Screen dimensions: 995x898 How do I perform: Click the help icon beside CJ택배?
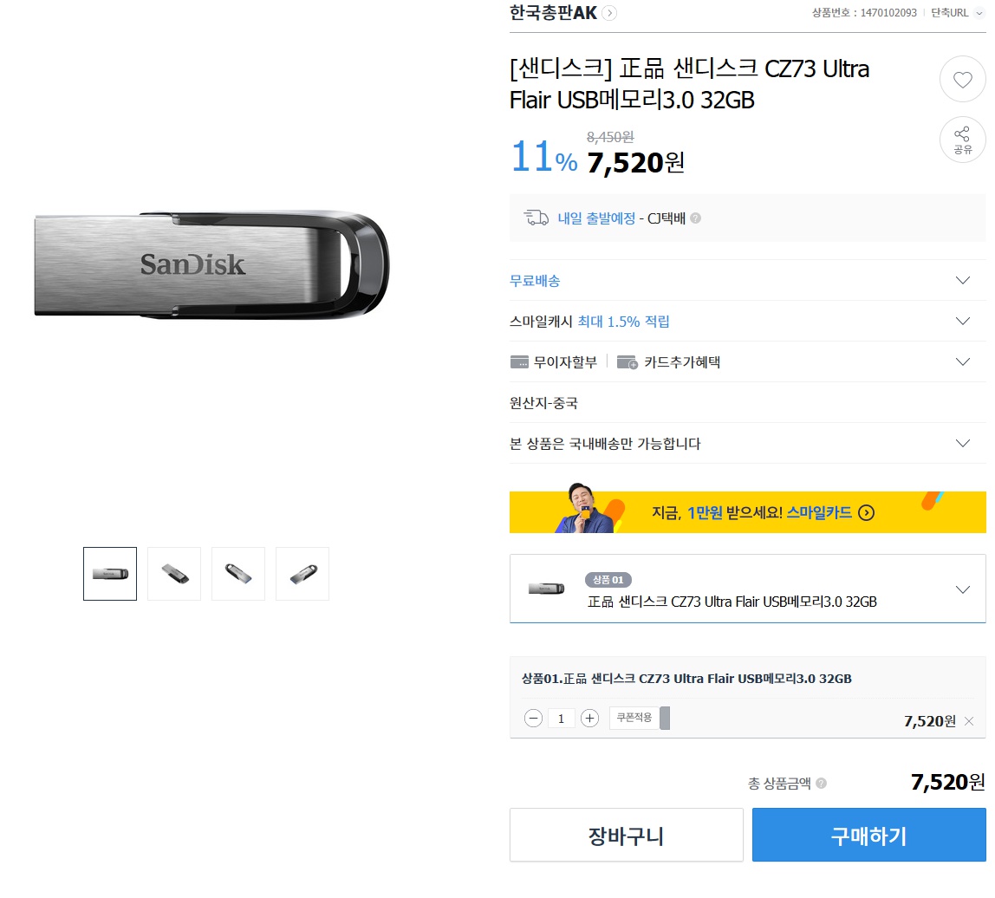696,218
